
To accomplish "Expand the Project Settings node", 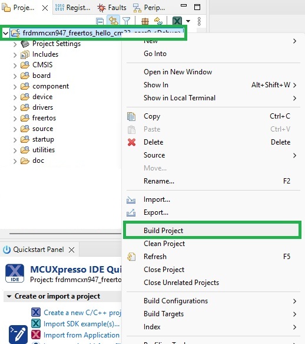I will 15,44.
